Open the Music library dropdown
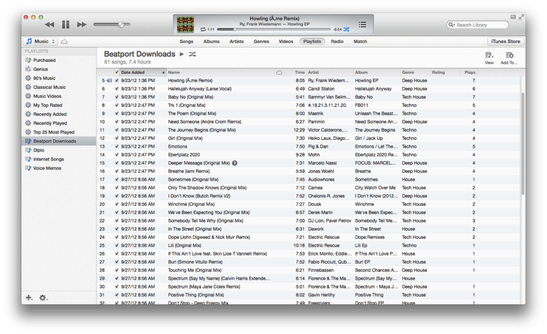 (41, 42)
